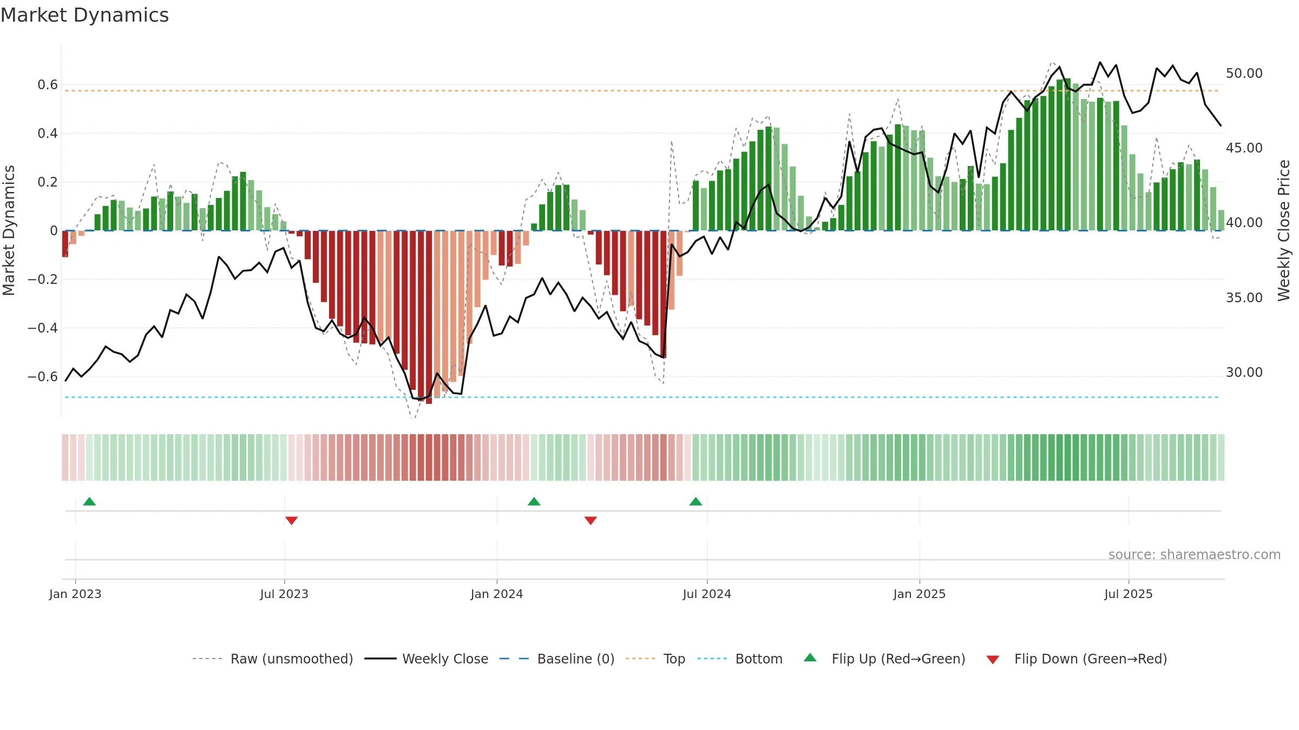
Task: Click the 45.00 price axis label
Action: tap(1244, 148)
